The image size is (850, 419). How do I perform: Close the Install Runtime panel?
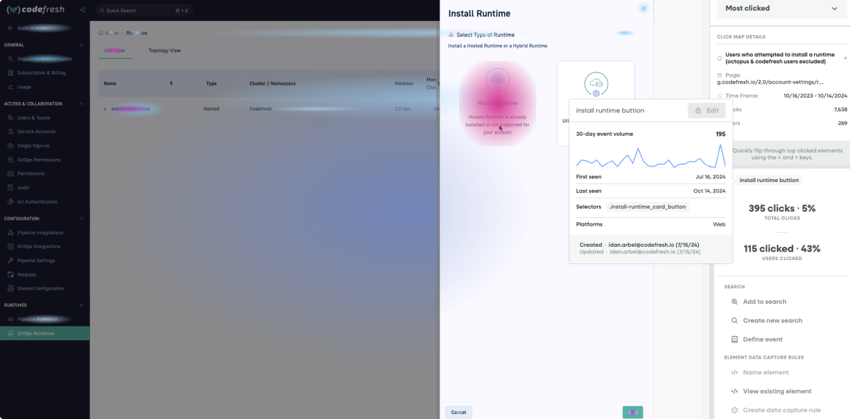click(x=643, y=8)
